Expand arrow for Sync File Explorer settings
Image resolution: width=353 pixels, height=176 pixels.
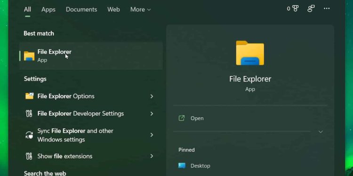click(152, 135)
